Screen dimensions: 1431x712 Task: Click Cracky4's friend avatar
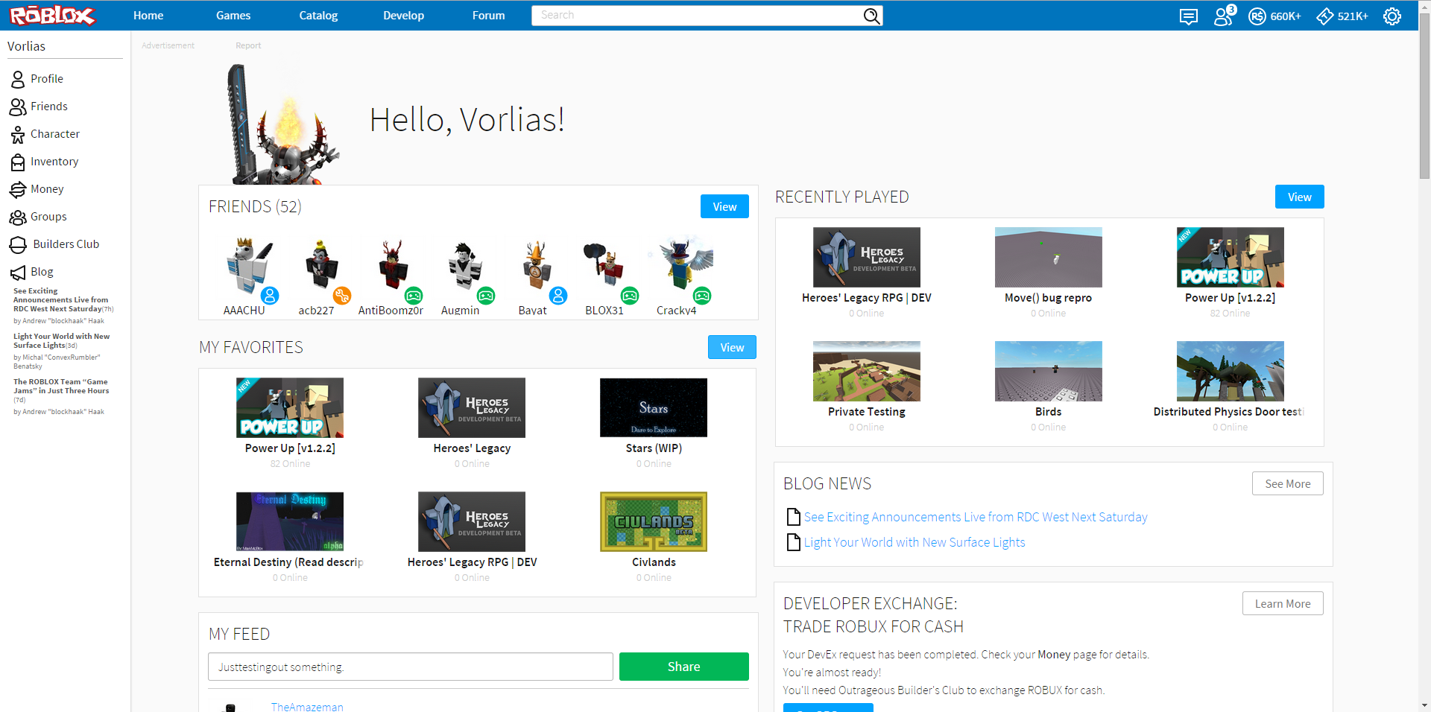pyautogui.click(x=680, y=264)
